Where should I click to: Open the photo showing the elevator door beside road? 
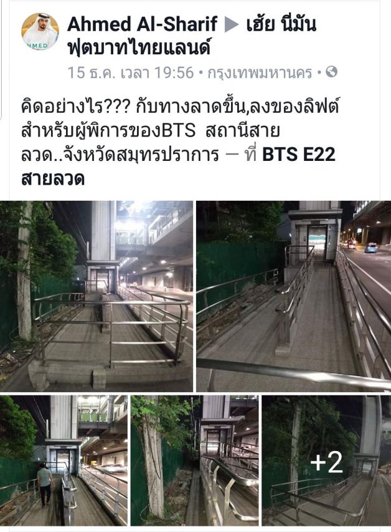click(x=294, y=296)
